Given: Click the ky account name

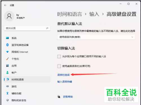Looking at the screenshot, I should [18, 15].
